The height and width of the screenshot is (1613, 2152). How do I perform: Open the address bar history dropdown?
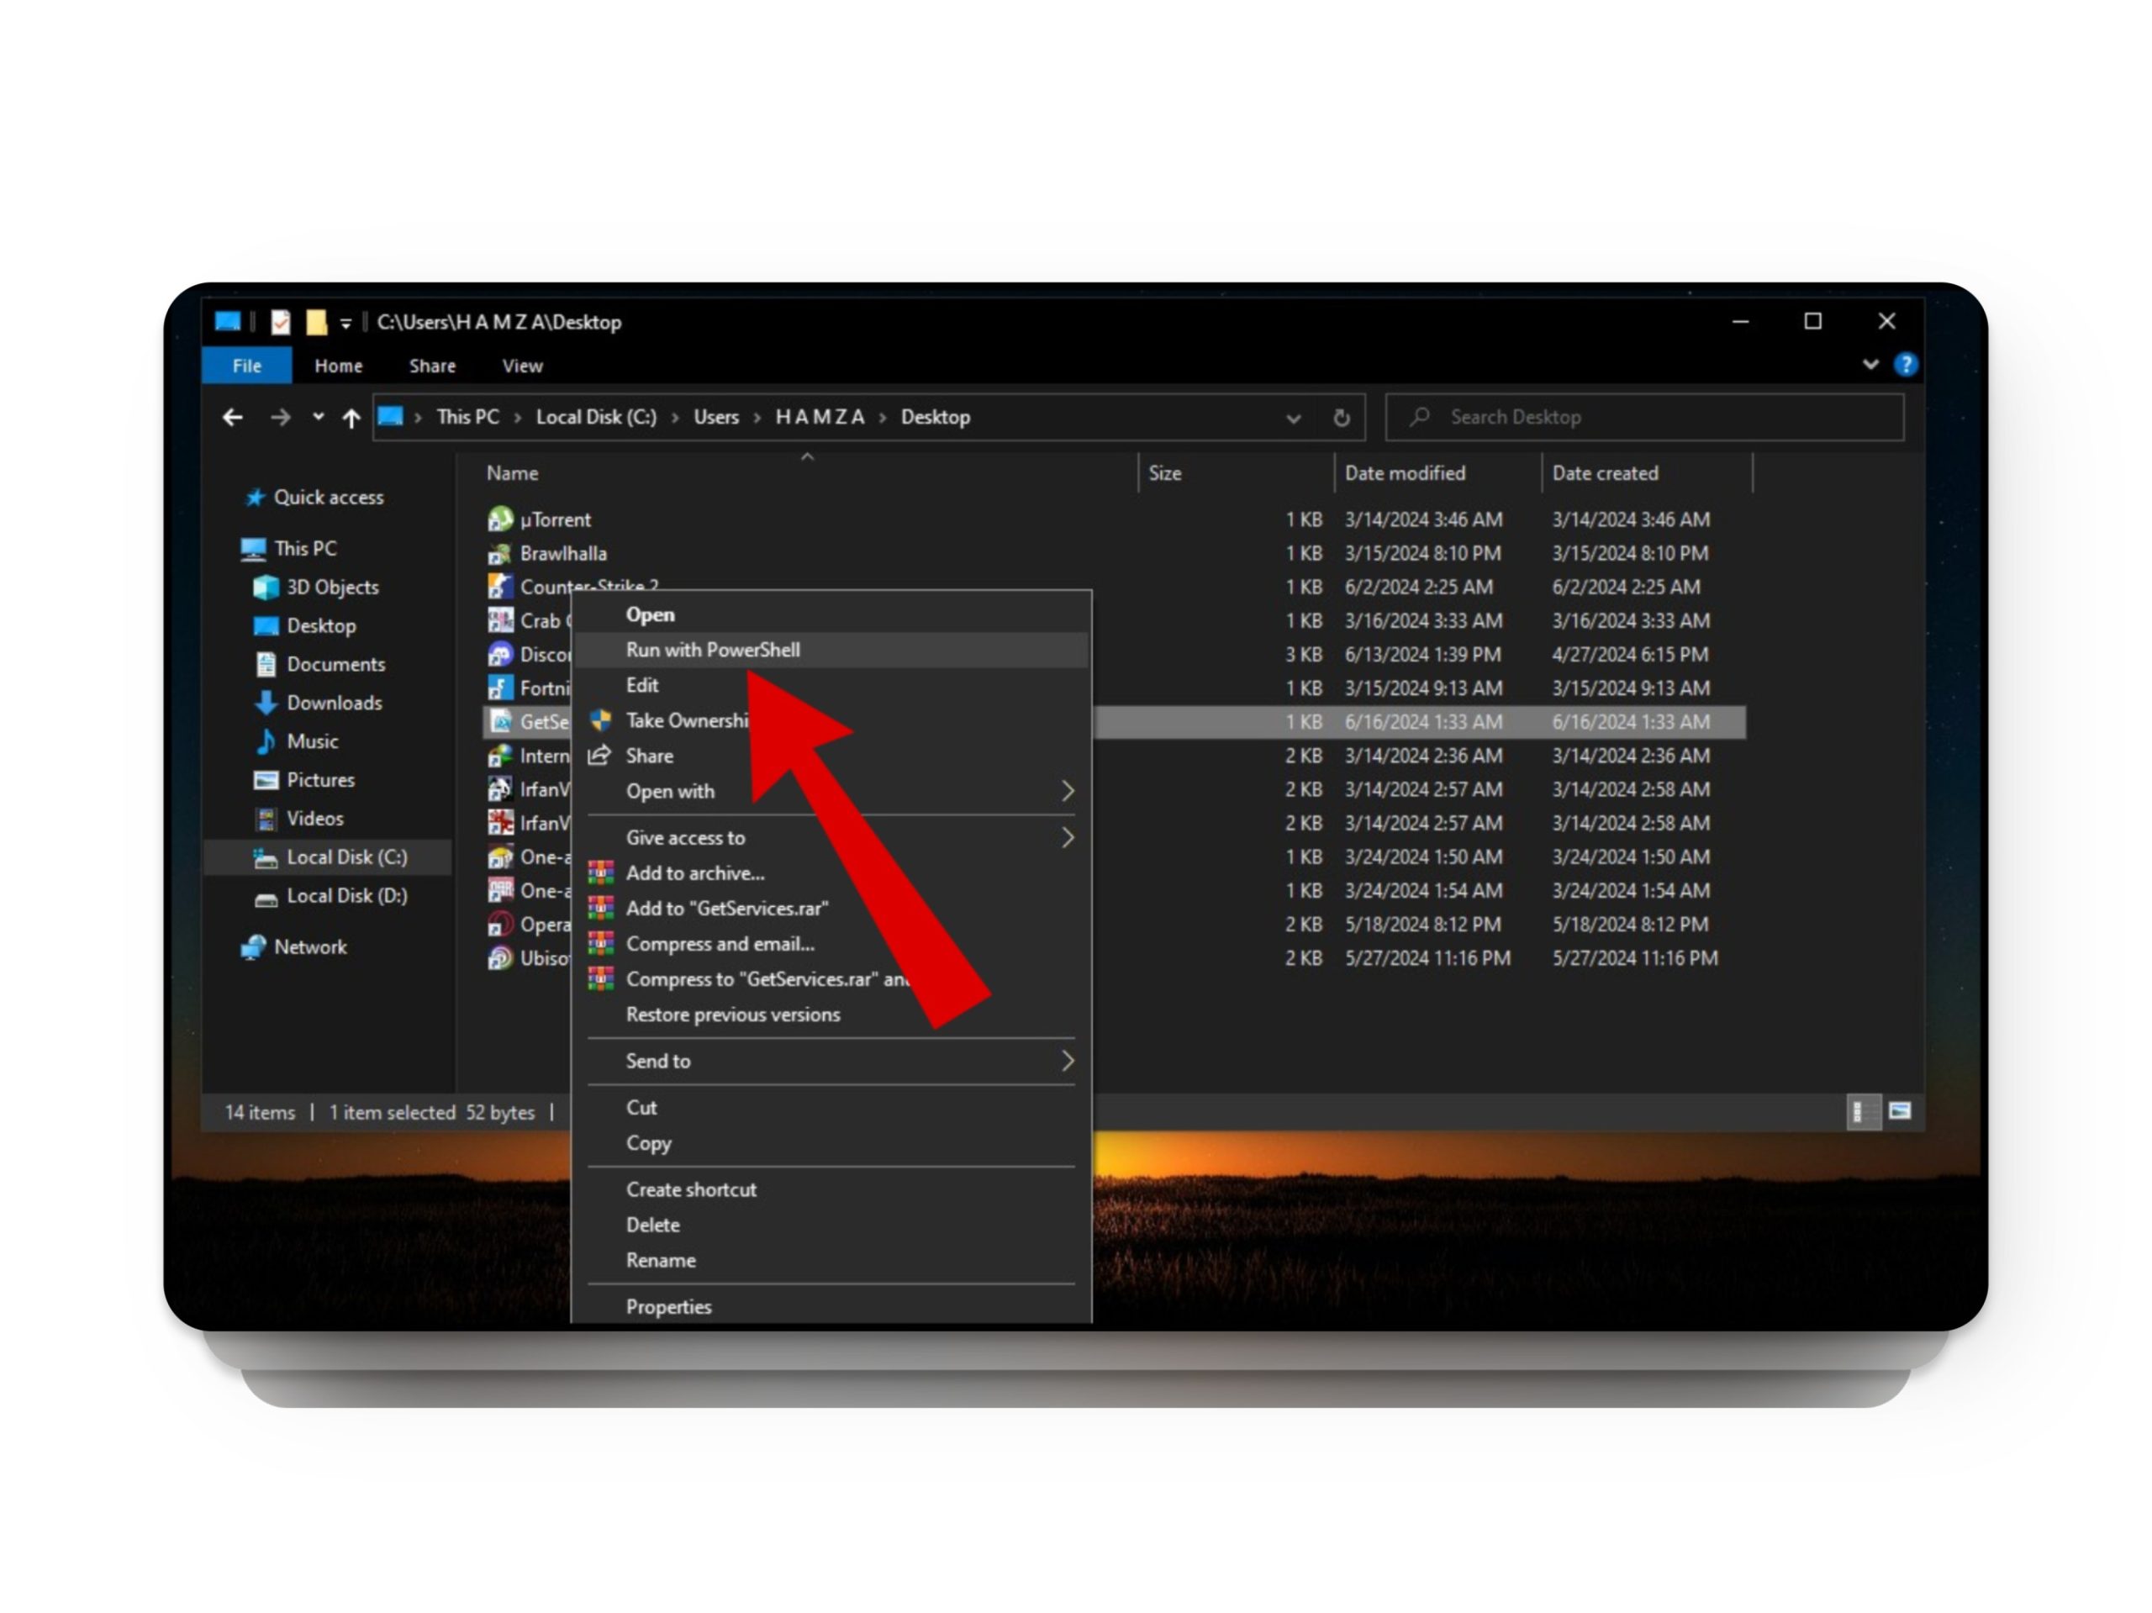click(1293, 419)
